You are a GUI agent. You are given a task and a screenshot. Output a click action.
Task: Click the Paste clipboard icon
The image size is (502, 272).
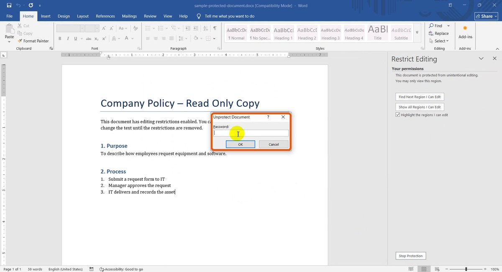[9, 29]
